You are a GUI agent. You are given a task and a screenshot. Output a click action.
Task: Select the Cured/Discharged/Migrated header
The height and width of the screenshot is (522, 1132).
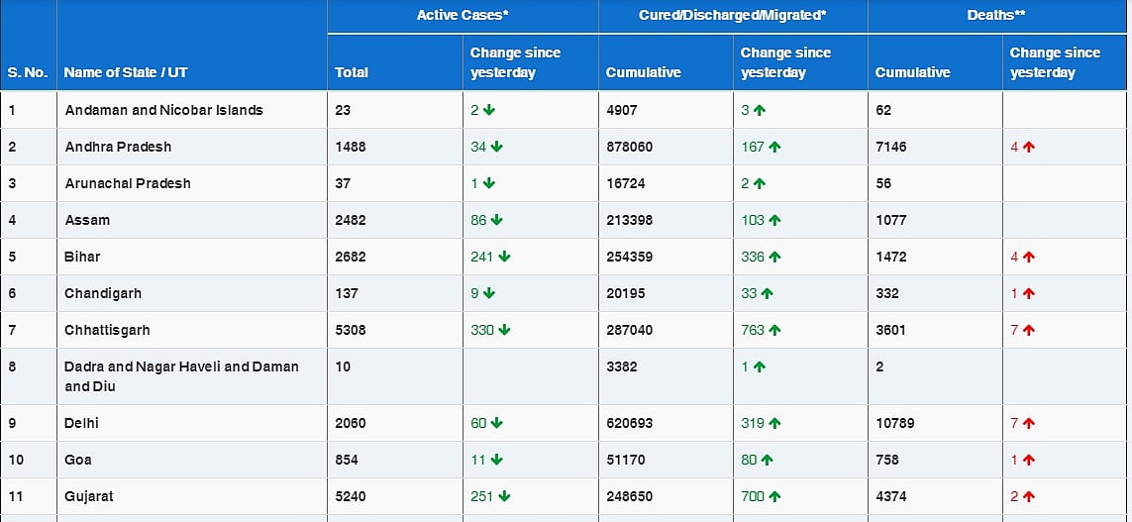tap(733, 16)
